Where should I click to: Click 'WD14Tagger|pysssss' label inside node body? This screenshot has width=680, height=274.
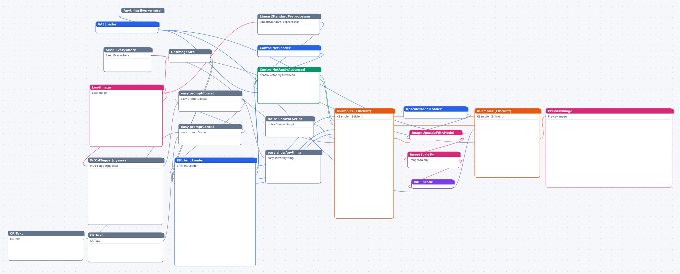pyautogui.click(x=104, y=166)
